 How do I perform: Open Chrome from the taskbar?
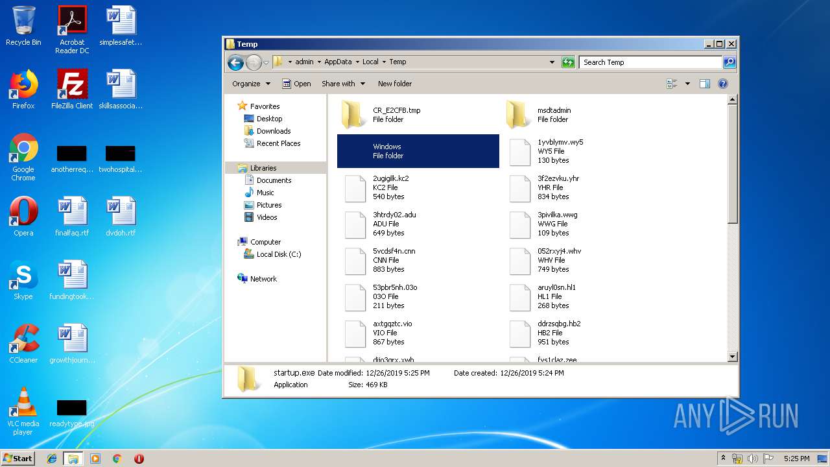[x=117, y=459]
